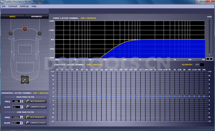Choose Butterworth for the high pass filter
215x131 pixels.
[x=36, y=101]
